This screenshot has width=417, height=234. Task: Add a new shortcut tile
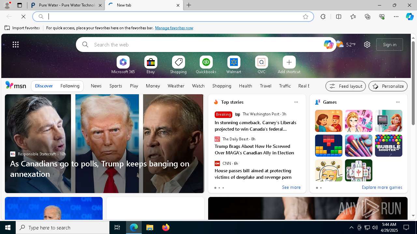(289, 65)
